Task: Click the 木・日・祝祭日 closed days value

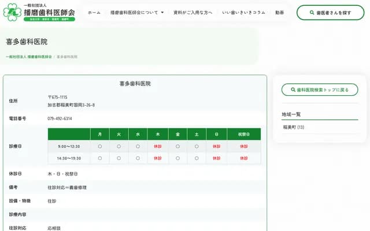Action: [62, 174]
